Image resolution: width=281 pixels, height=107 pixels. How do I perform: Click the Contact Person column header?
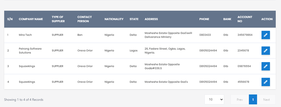(84, 19)
